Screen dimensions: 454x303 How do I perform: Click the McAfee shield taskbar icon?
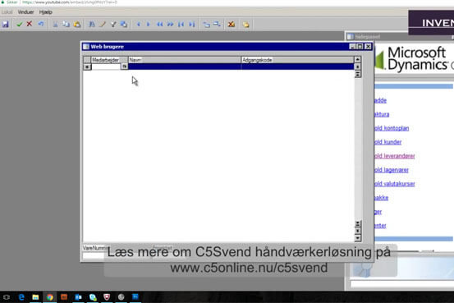[x=107, y=297]
